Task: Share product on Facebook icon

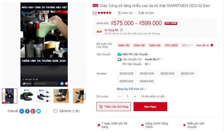Action: point(28,111)
